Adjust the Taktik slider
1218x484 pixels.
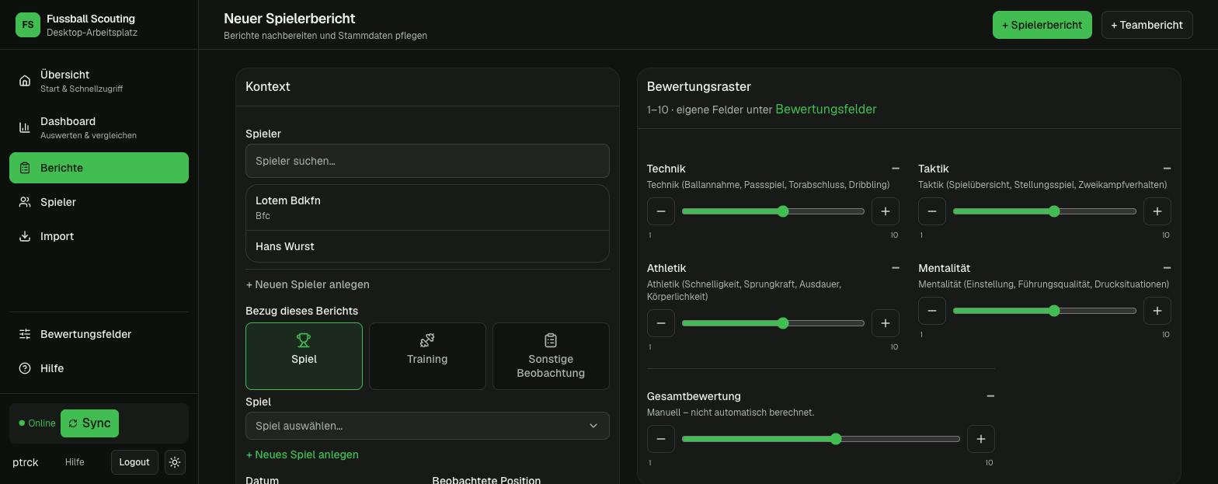(x=1045, y=211)
